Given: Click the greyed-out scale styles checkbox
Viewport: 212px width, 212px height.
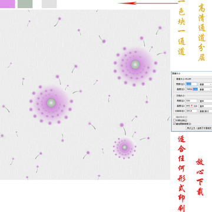Looking at the screenshot, I should coord(174,117).
